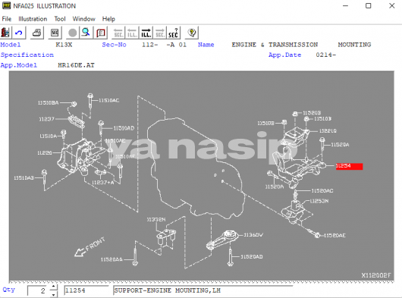Image resolution: width=402 pixels, height=298 pixels.
Task: Click the gray circle toolbar button
Action: 73,33
